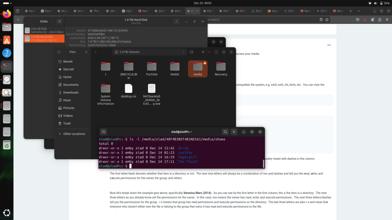Bookmark page with the star icon
This screenshot has height=220, width=392.
(x=327, y=20)
